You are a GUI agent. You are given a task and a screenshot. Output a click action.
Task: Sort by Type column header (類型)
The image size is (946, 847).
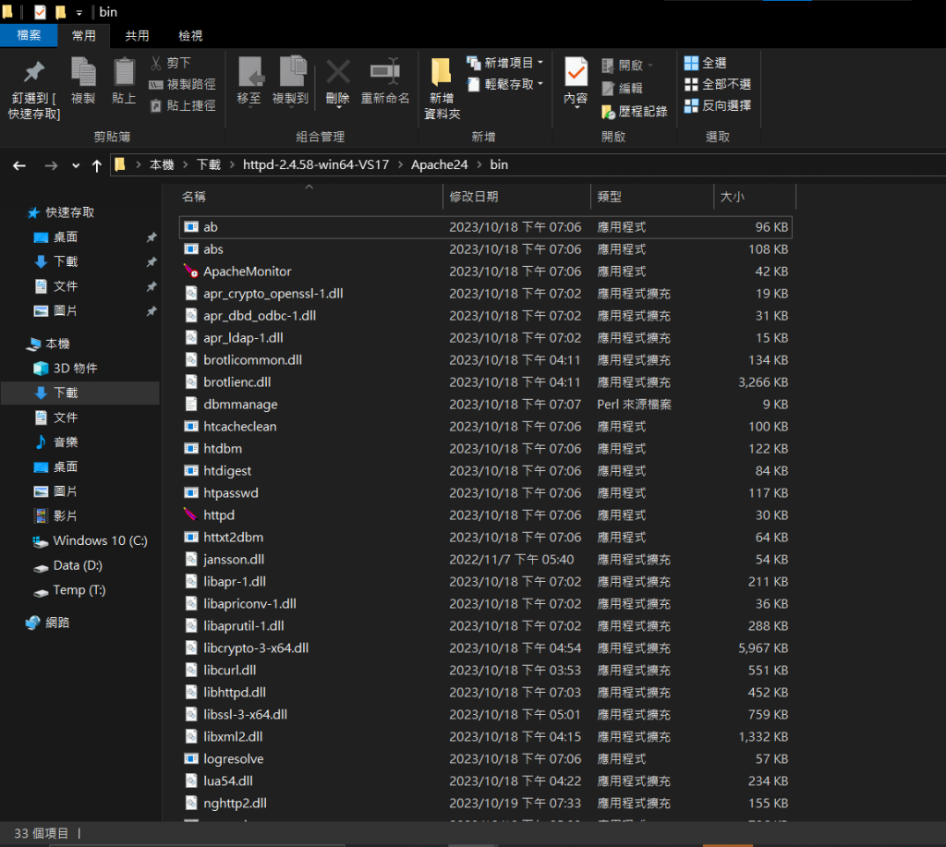[x=652, y=197]
